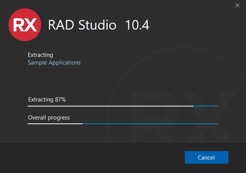Click the red RX logo icon

click(25, 25)
